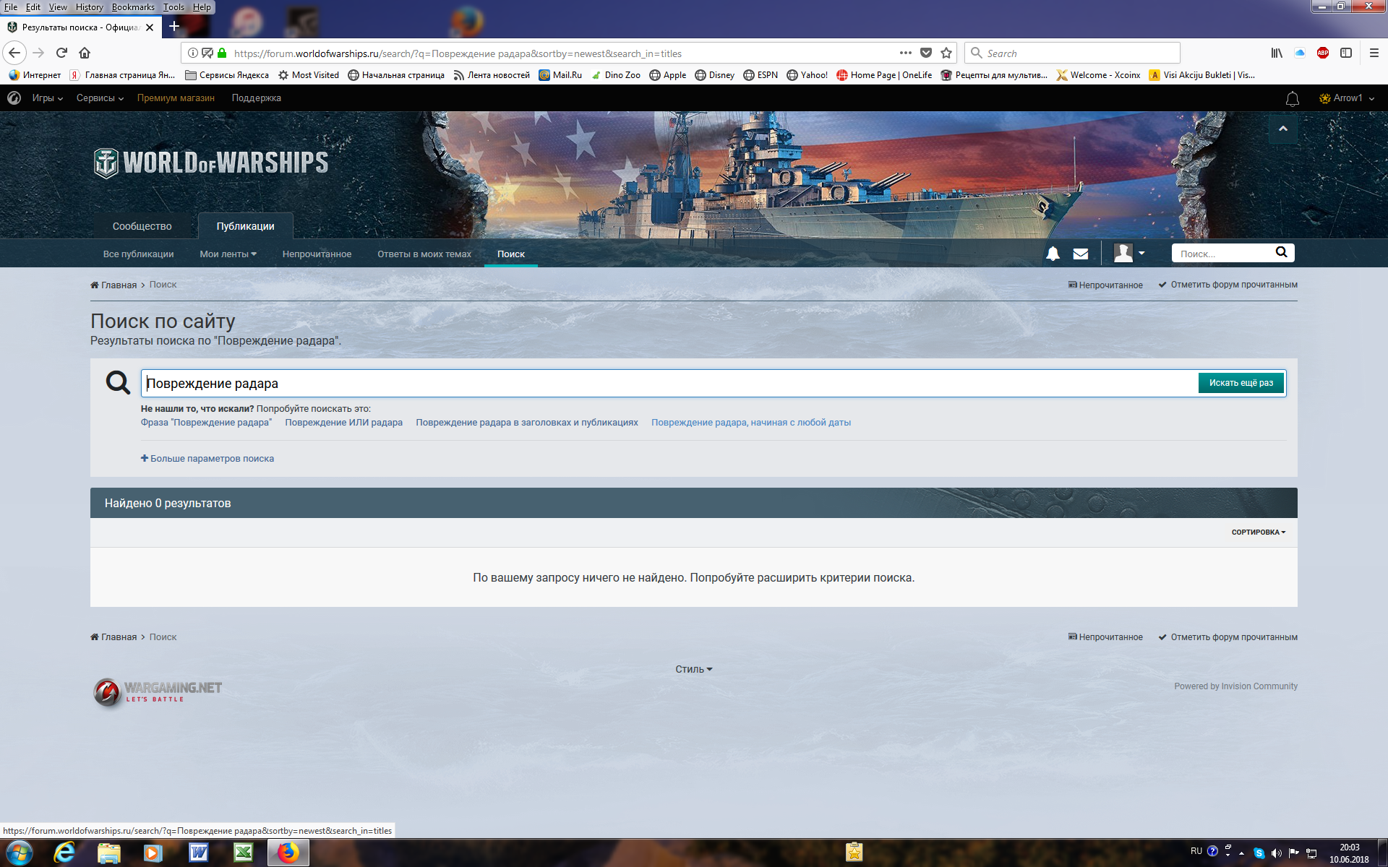This screenshot has height=867, width=1388.
Task: Go to Ответы в моих темах
Action: click(424, 254)
